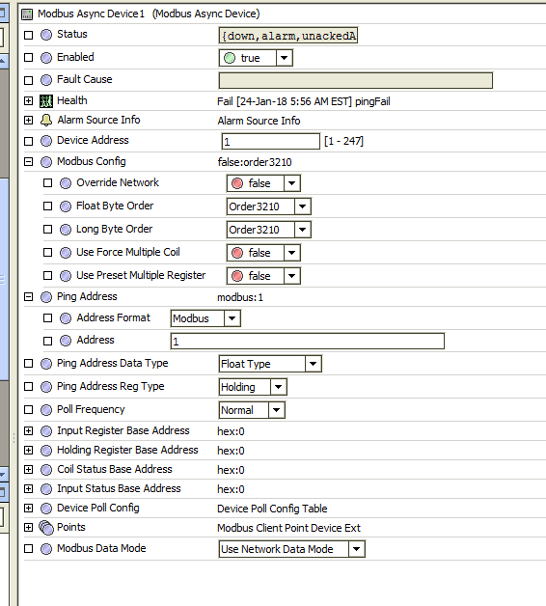This screenshot has width=546, height=606.
Task: Expand Input Register Base Address
Action: pyautogui.click(x=28, y=431)
